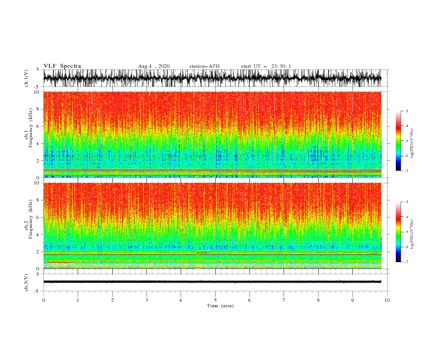Click the "station=ATH" header label

pyautogui.click(x=204, y=66)
